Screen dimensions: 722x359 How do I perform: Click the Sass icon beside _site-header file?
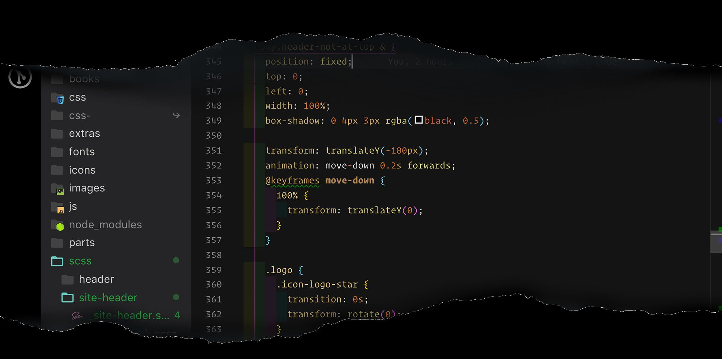pos(77,316)
